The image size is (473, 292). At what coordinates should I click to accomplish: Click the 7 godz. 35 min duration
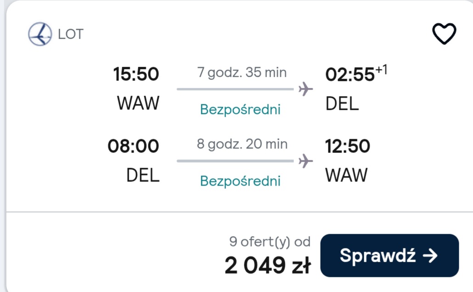[242, 73]
